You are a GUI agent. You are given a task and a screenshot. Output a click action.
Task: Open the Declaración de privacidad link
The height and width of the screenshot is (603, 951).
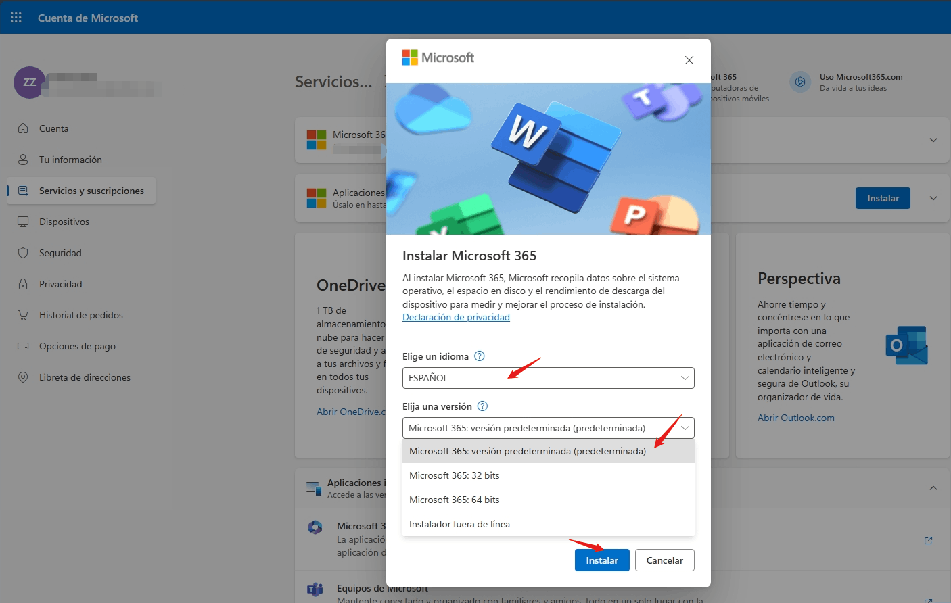point(456,317)
